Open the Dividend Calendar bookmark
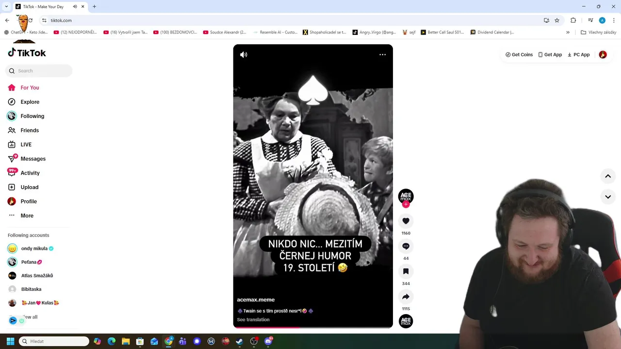The height and width of the screenshot is (349, 621). pos(492,32)
